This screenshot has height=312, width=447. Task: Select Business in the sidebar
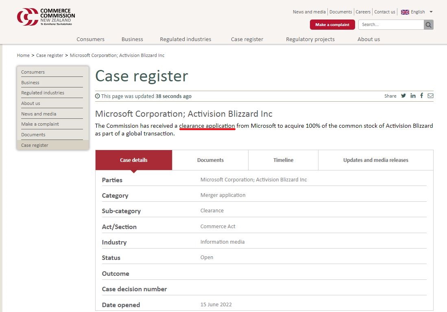point(52,83)
